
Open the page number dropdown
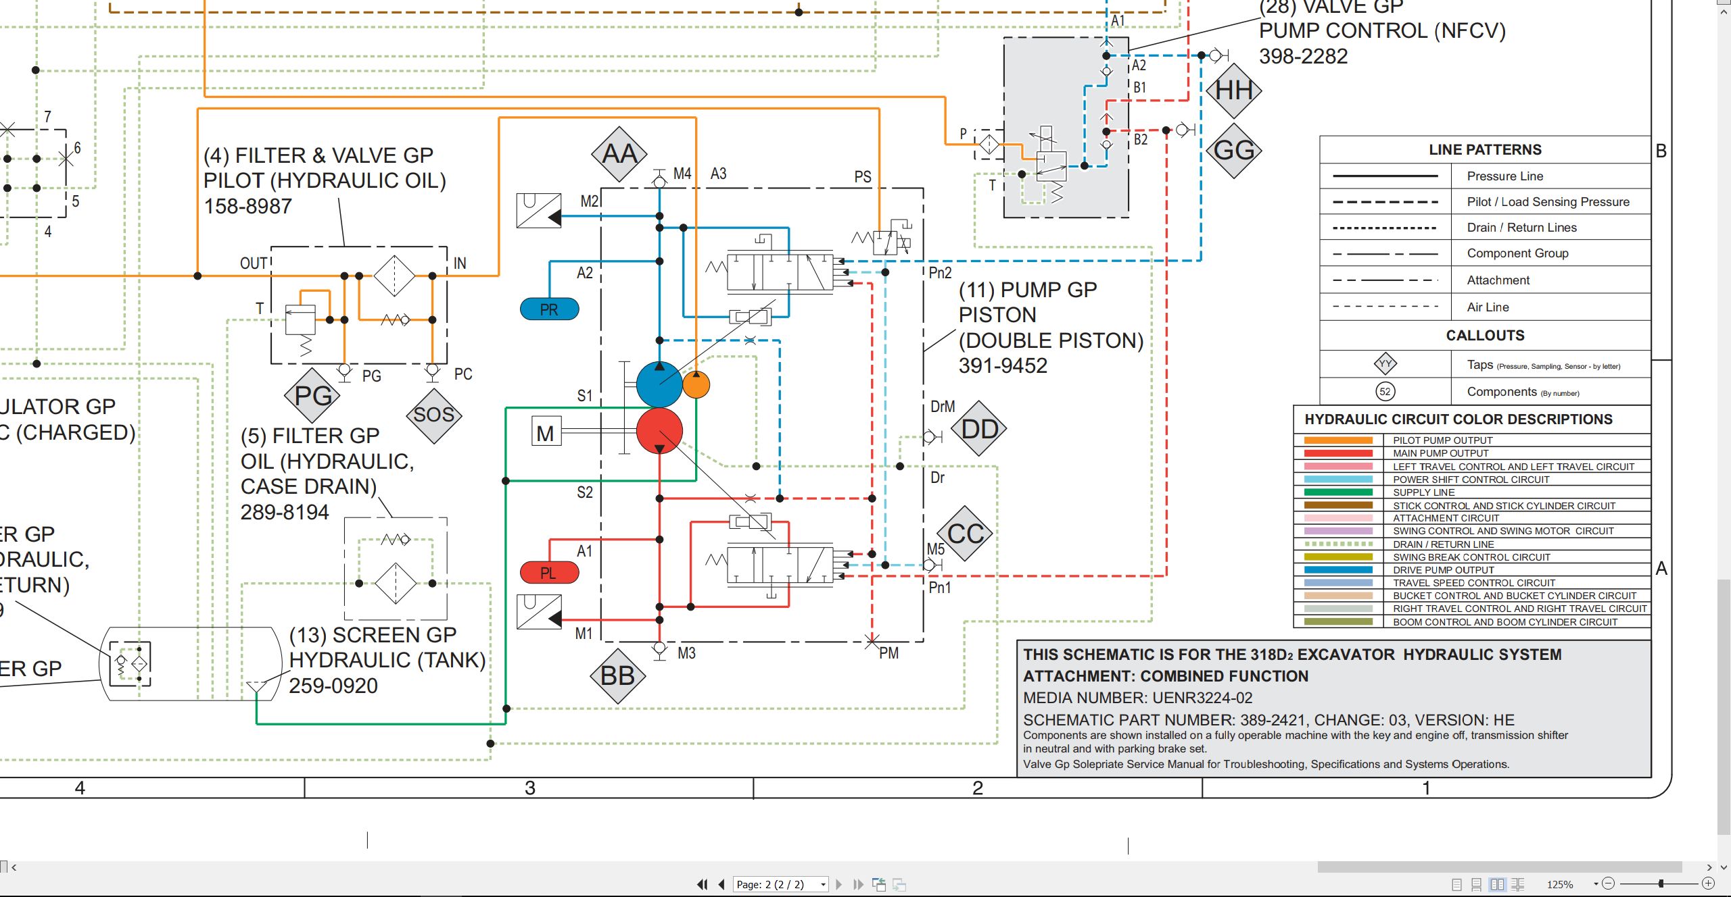click(823, 885)
